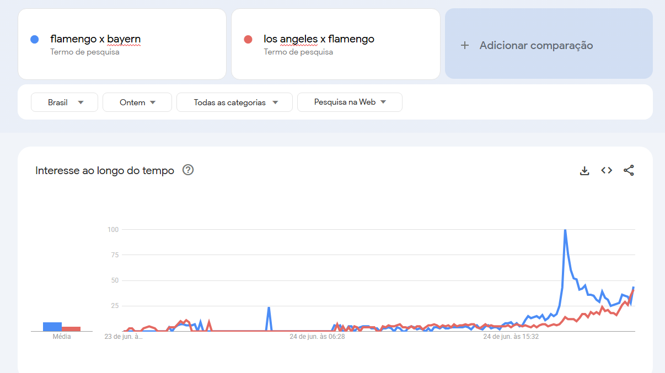Click the 23 de jun. axis label
This screenshot has height=373, width=665.
pyautogui.click(x=124, y=336)
